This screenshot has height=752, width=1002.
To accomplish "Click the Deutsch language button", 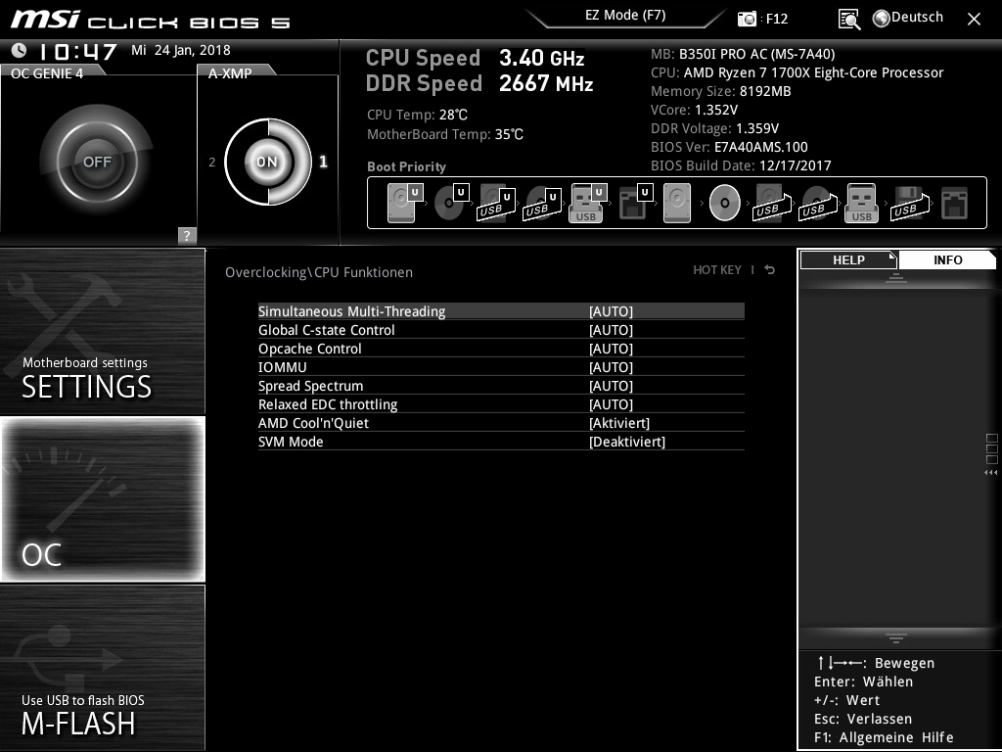I will click(x=917, y=18).
